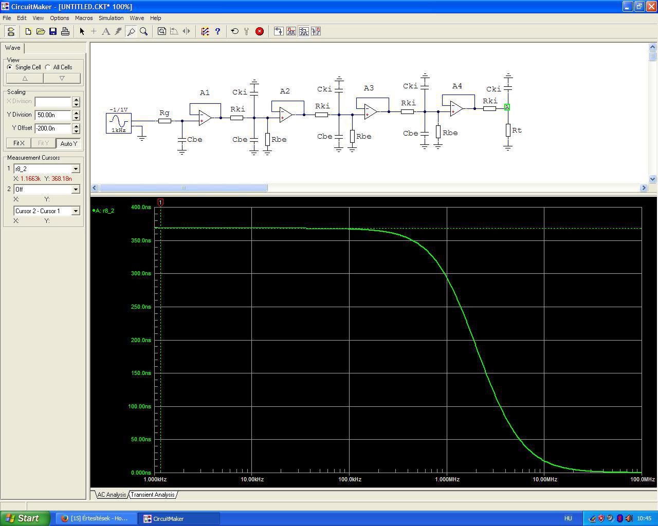The image size is (658, 526).
Task: Switch to the Transient Analysis tab
Action: [153, 495]
